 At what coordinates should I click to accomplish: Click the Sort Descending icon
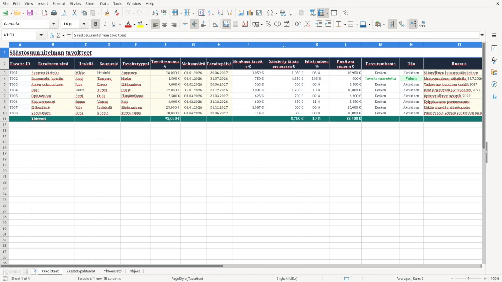[x=220, y=13]
